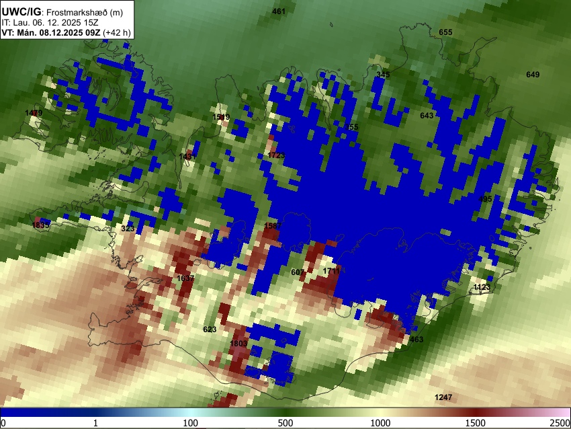Screen dimensions: 571x429
Task: Select the IT: Lau. 06. 12. 2025 15Z line
Action: [x=50, y=23]
